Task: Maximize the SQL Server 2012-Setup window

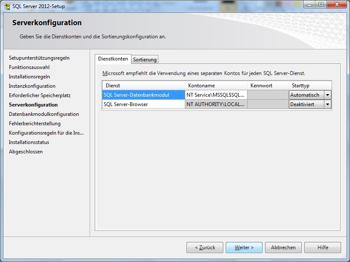Action: 321,4
